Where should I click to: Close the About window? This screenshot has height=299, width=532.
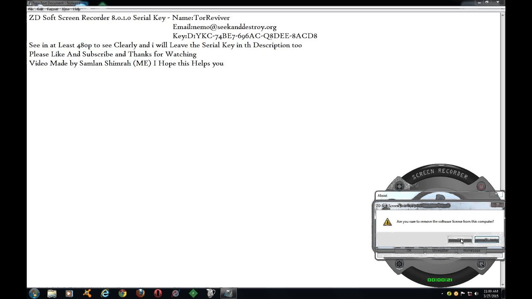[x=497, y=195]
